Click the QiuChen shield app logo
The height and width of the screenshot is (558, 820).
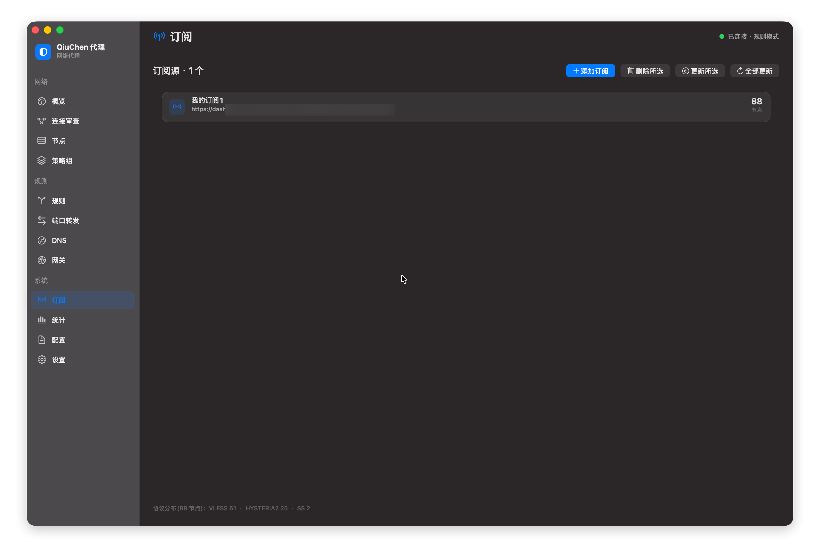pos(43,52)
